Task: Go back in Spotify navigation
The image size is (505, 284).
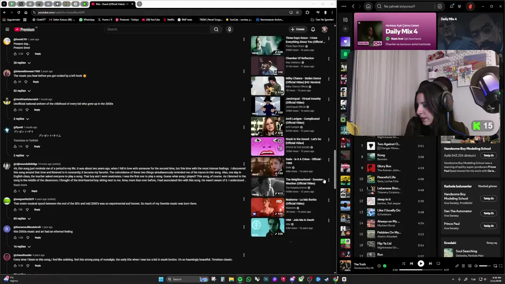Action: 353,6
